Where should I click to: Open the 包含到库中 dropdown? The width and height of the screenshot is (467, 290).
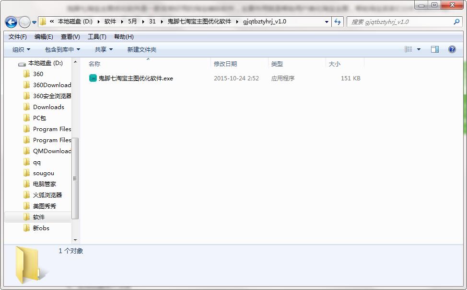(62, 49)
